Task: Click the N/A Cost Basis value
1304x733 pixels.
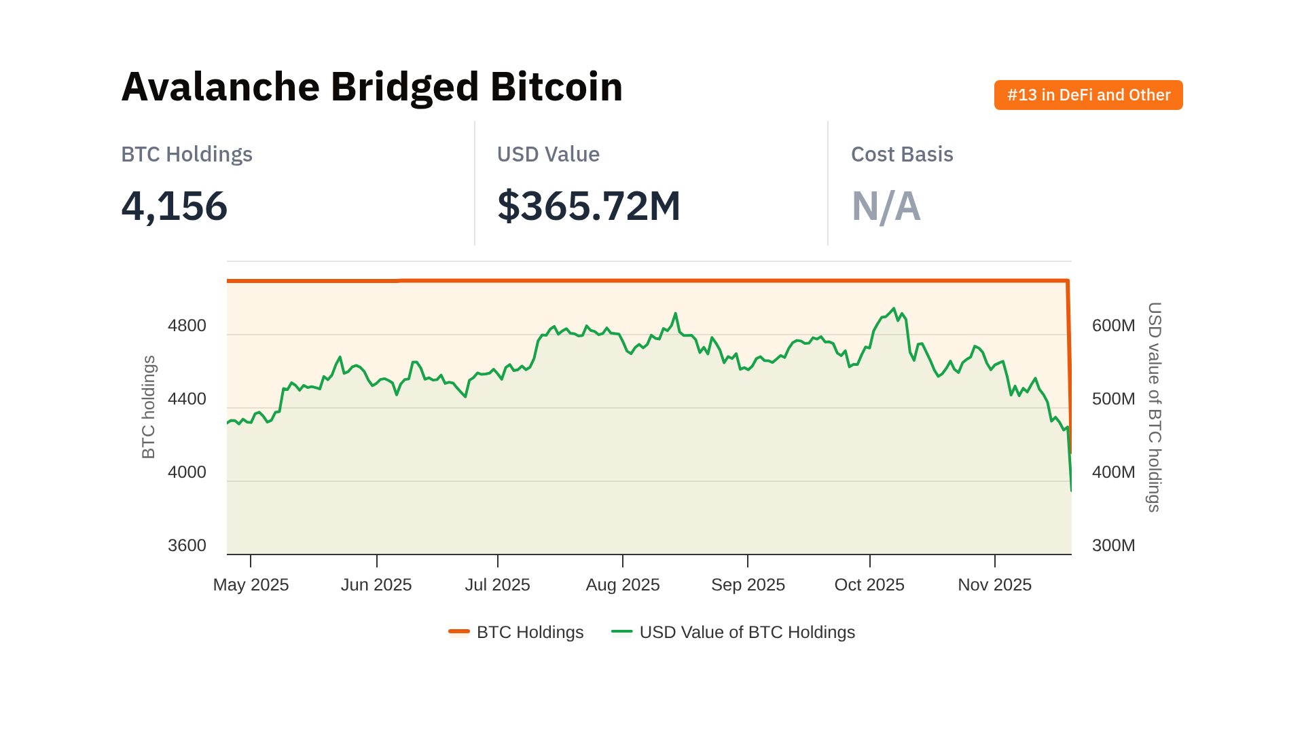Action: click(886, 206)
